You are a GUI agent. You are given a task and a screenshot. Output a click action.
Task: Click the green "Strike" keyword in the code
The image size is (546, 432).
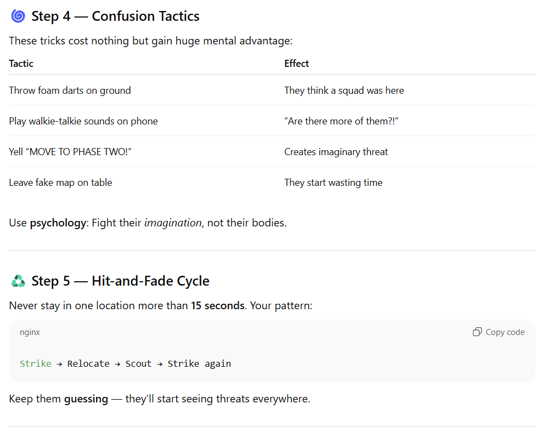(x=36, y=363)
